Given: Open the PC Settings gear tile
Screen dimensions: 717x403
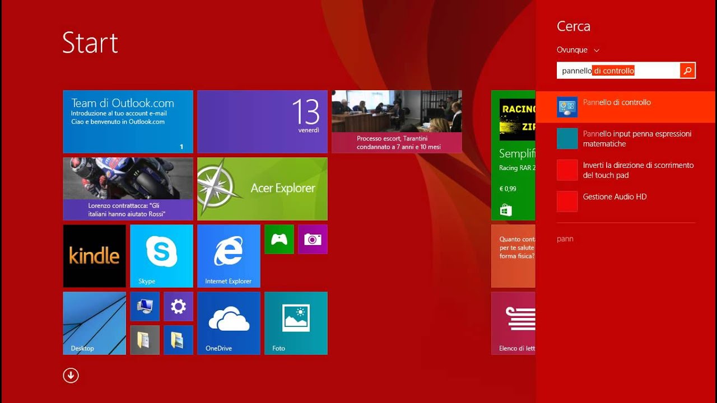Looking at the screenshot, I should (178, 306).
